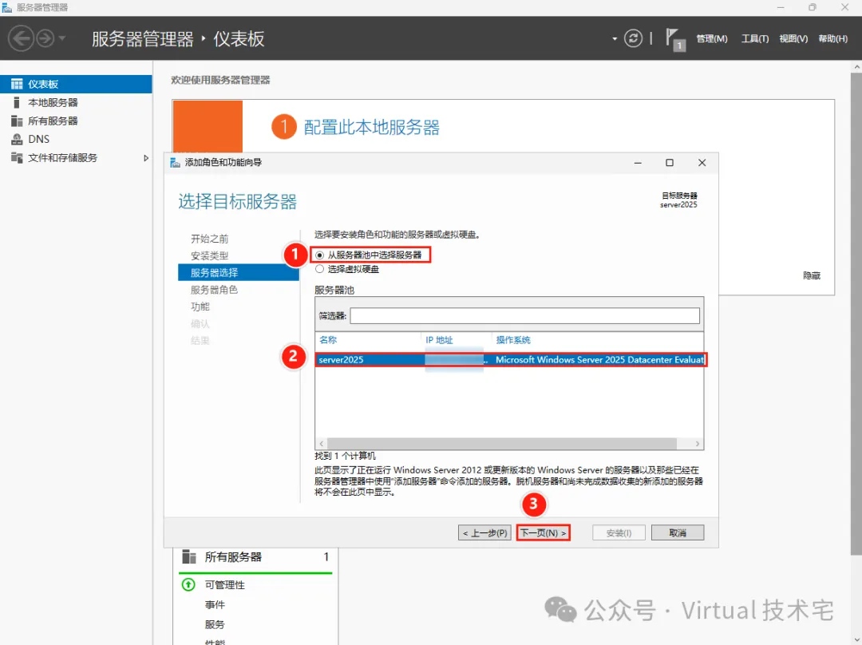
Task: Open the 视图(V) menu
Action: (793, 38)
